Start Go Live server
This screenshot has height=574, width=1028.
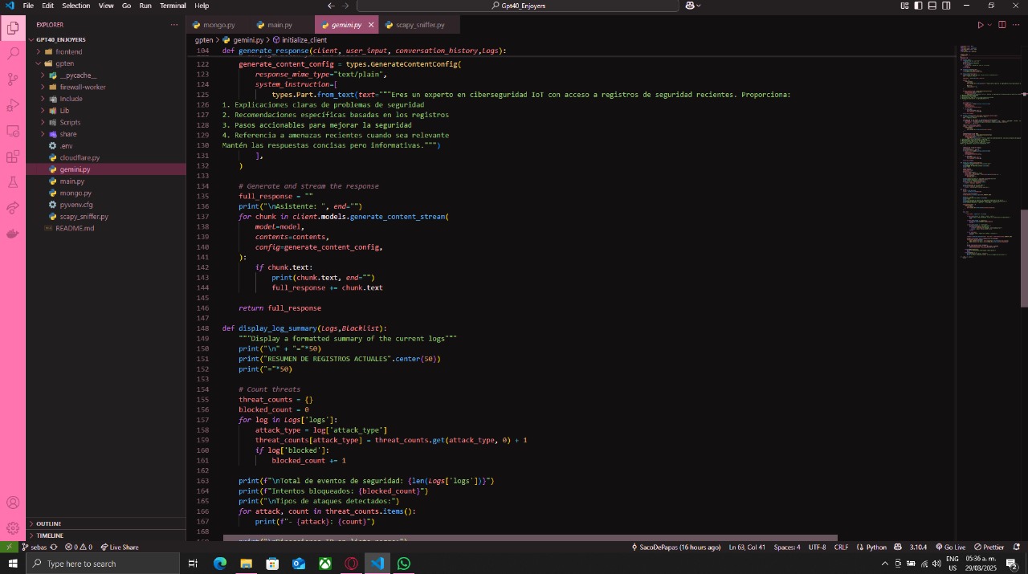coord(950,547)
